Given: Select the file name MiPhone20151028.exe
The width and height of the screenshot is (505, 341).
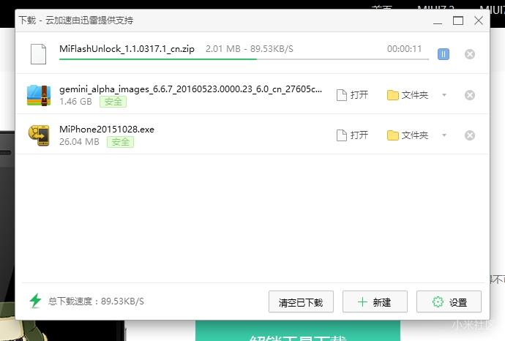Looking at the screenshot, I should 107,129.
